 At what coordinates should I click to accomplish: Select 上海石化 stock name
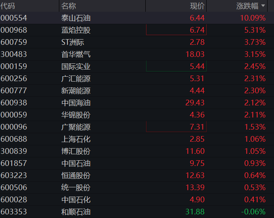click(x=76, y=139)
